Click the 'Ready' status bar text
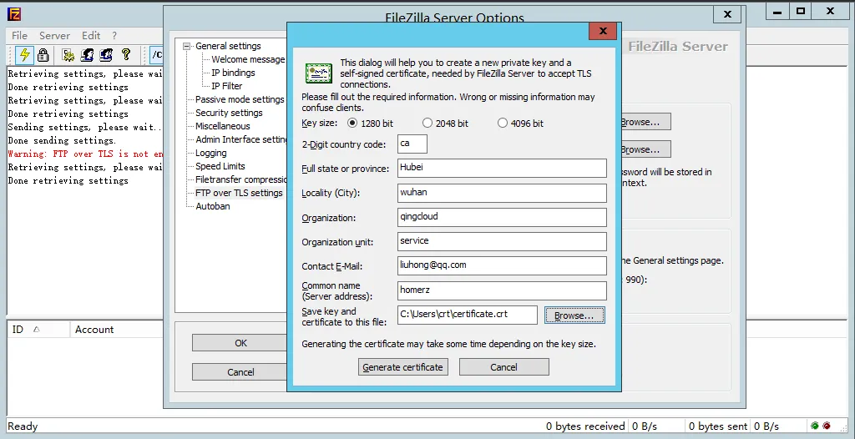 click(23, 426)
